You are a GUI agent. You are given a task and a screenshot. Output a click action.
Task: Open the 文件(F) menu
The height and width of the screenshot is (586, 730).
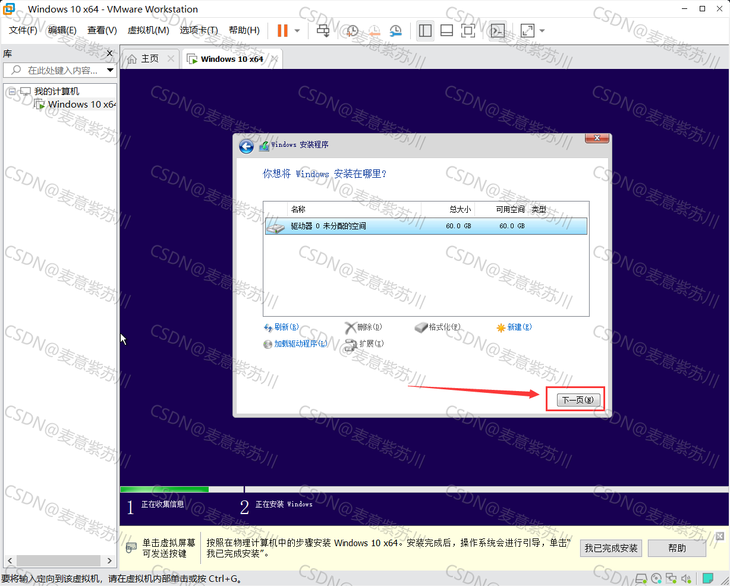(x=23, y=30)
